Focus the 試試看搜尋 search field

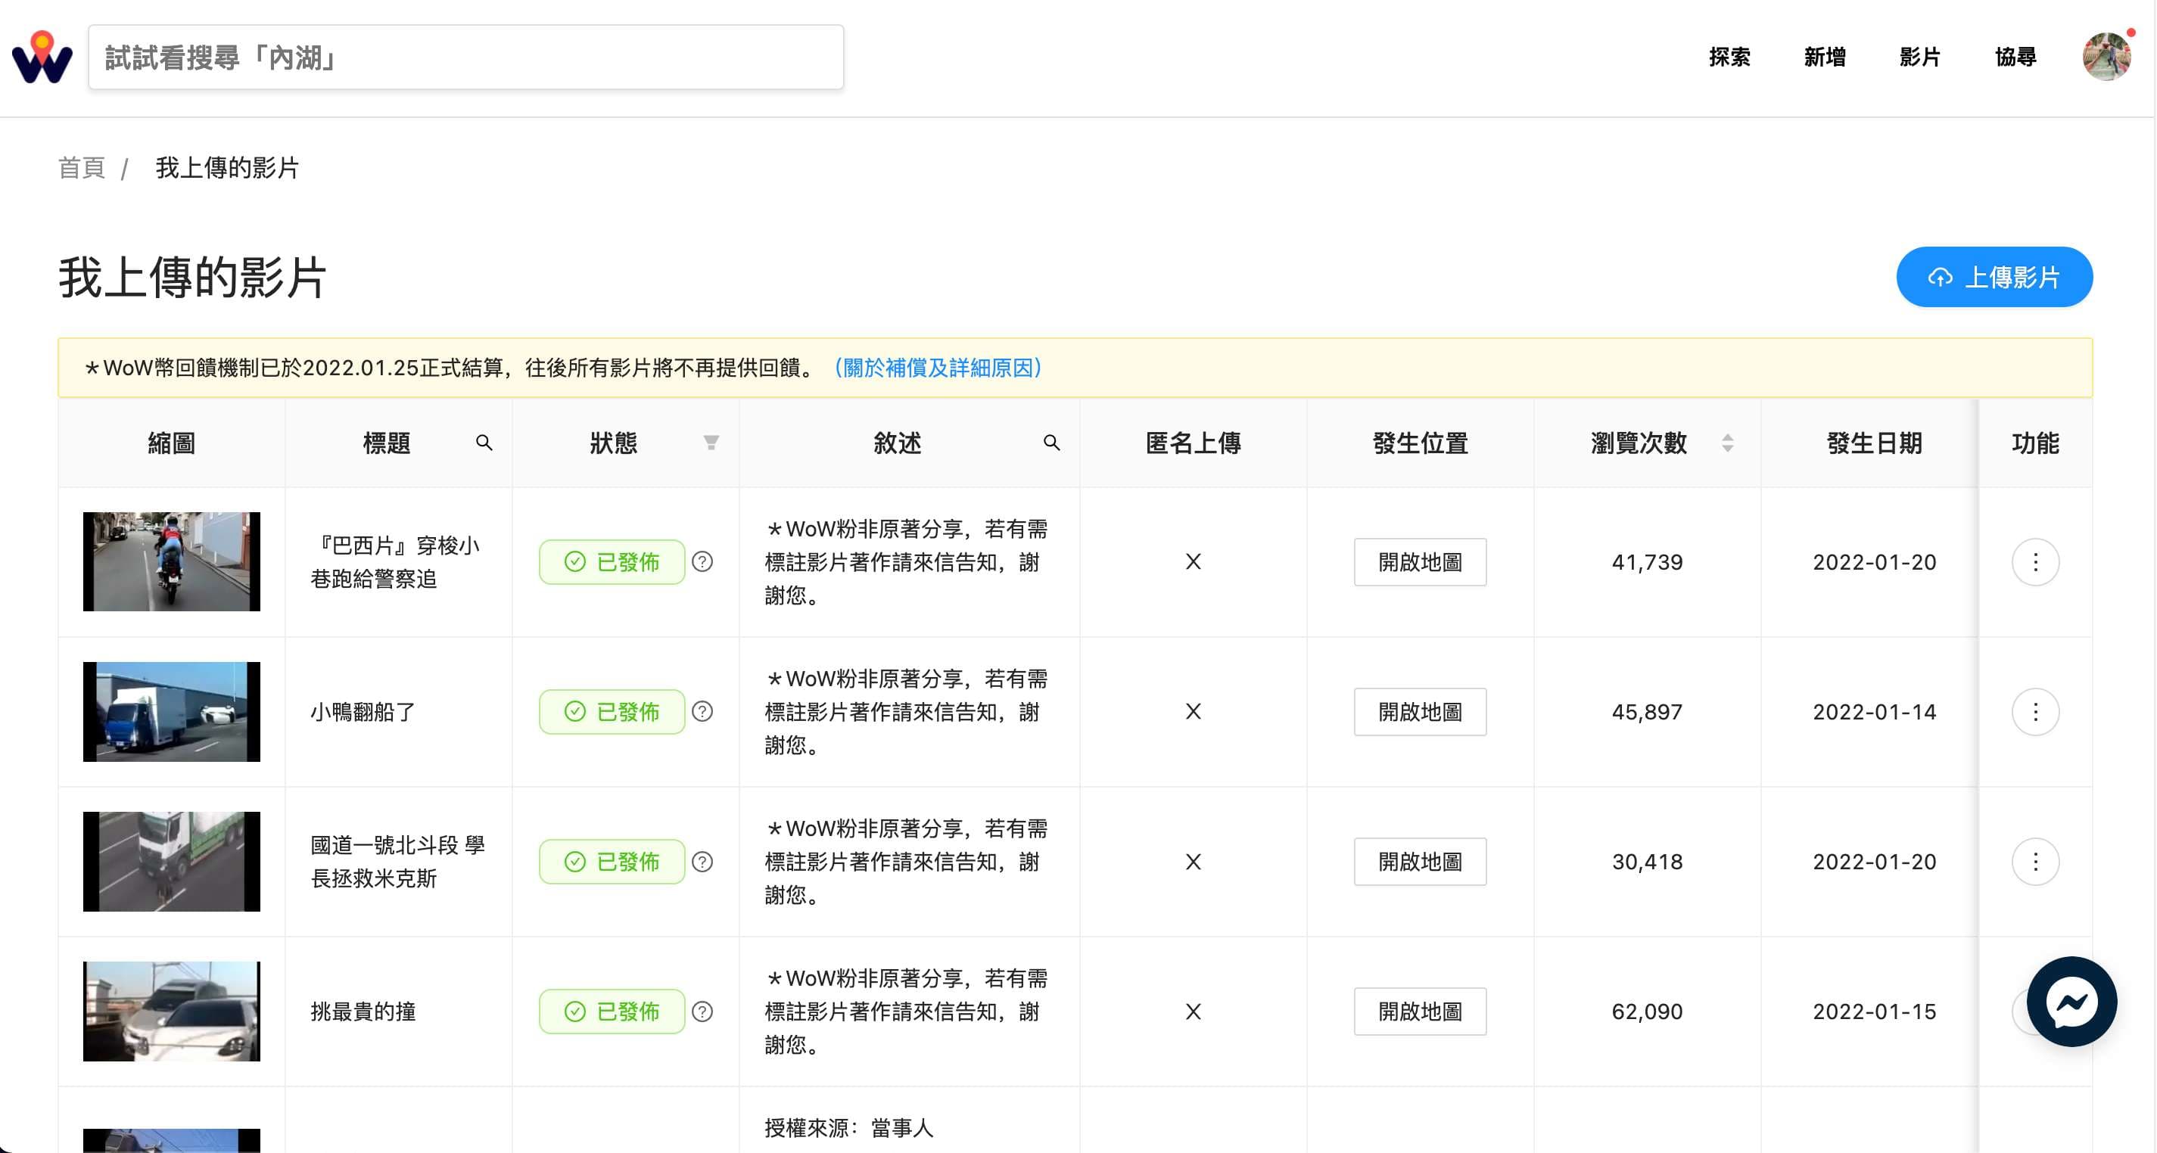click(465, 57)
